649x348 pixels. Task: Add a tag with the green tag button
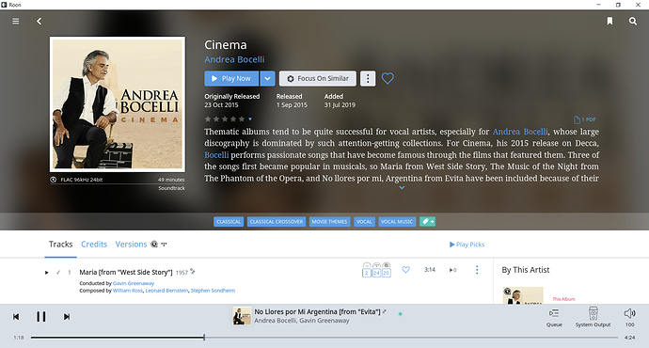point(428,222)
